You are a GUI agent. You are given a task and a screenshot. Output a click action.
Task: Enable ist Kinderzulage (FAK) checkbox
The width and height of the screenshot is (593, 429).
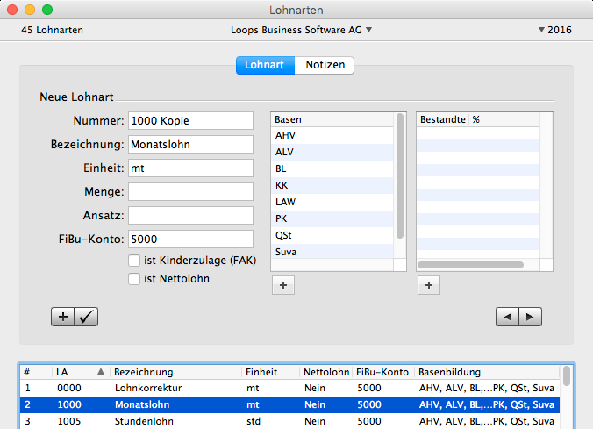coord(134,261)
